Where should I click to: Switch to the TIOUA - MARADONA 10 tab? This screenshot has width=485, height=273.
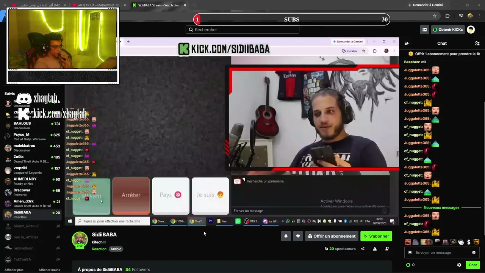[x=98, y=5]
